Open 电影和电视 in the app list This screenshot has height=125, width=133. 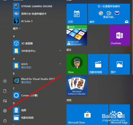pos(37,118)
